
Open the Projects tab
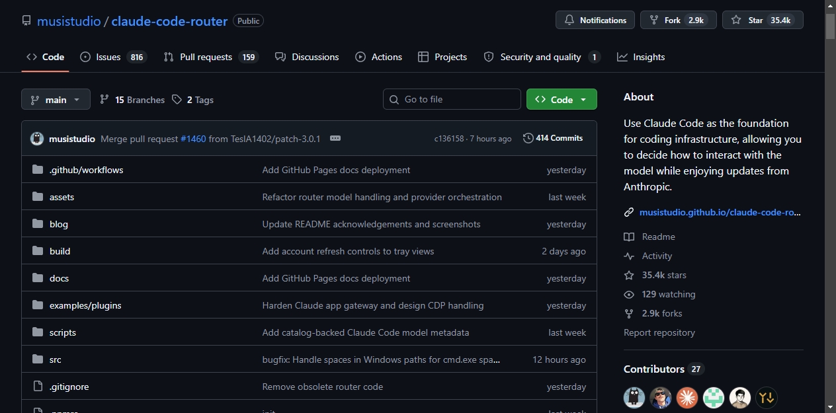442,57
